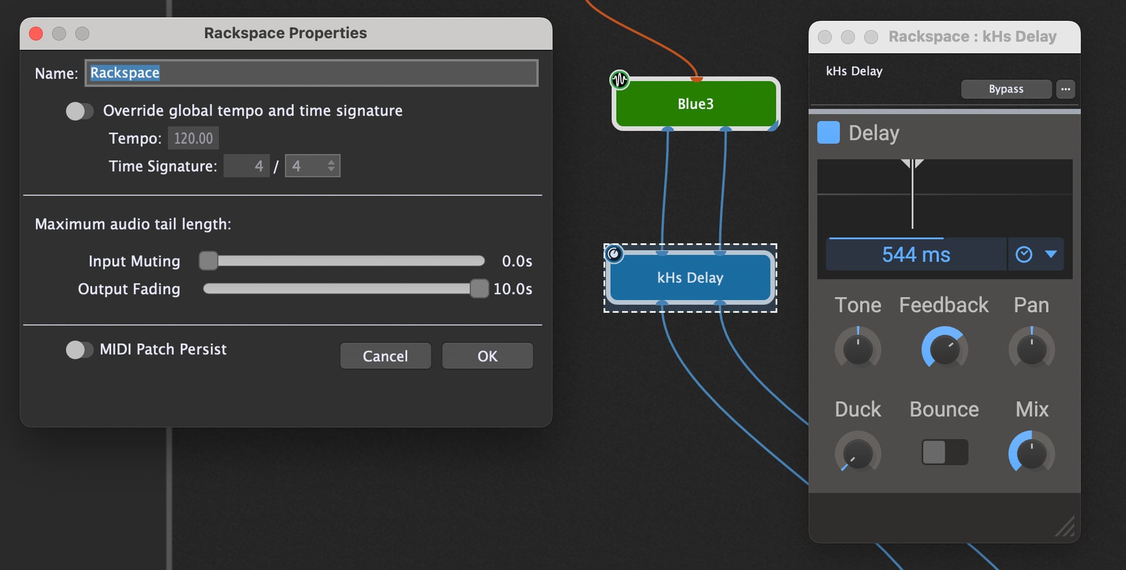Enable override global tempo and time signature

(x=80, y=111)
